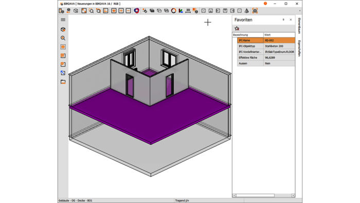
Task: Open the Eigenschaften side tab
Action: tap(299, 48)
